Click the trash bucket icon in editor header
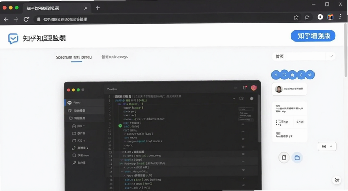This screenshot has height=191, width=348. pos(251,99)
